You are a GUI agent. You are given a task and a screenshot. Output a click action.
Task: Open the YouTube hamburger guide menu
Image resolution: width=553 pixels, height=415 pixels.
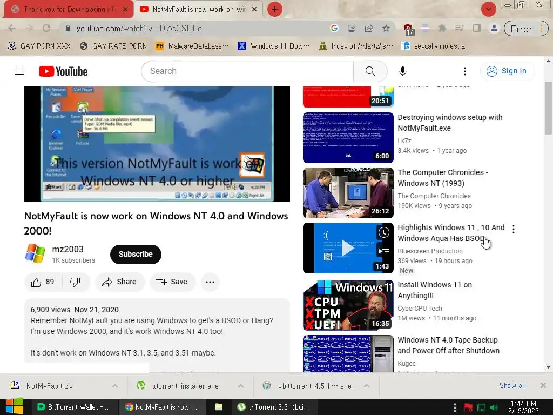pos(19,71)
